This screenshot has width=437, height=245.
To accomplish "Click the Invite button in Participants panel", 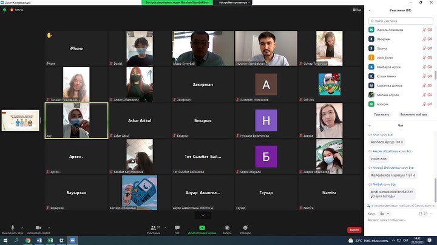I will (x=382, y=114).
